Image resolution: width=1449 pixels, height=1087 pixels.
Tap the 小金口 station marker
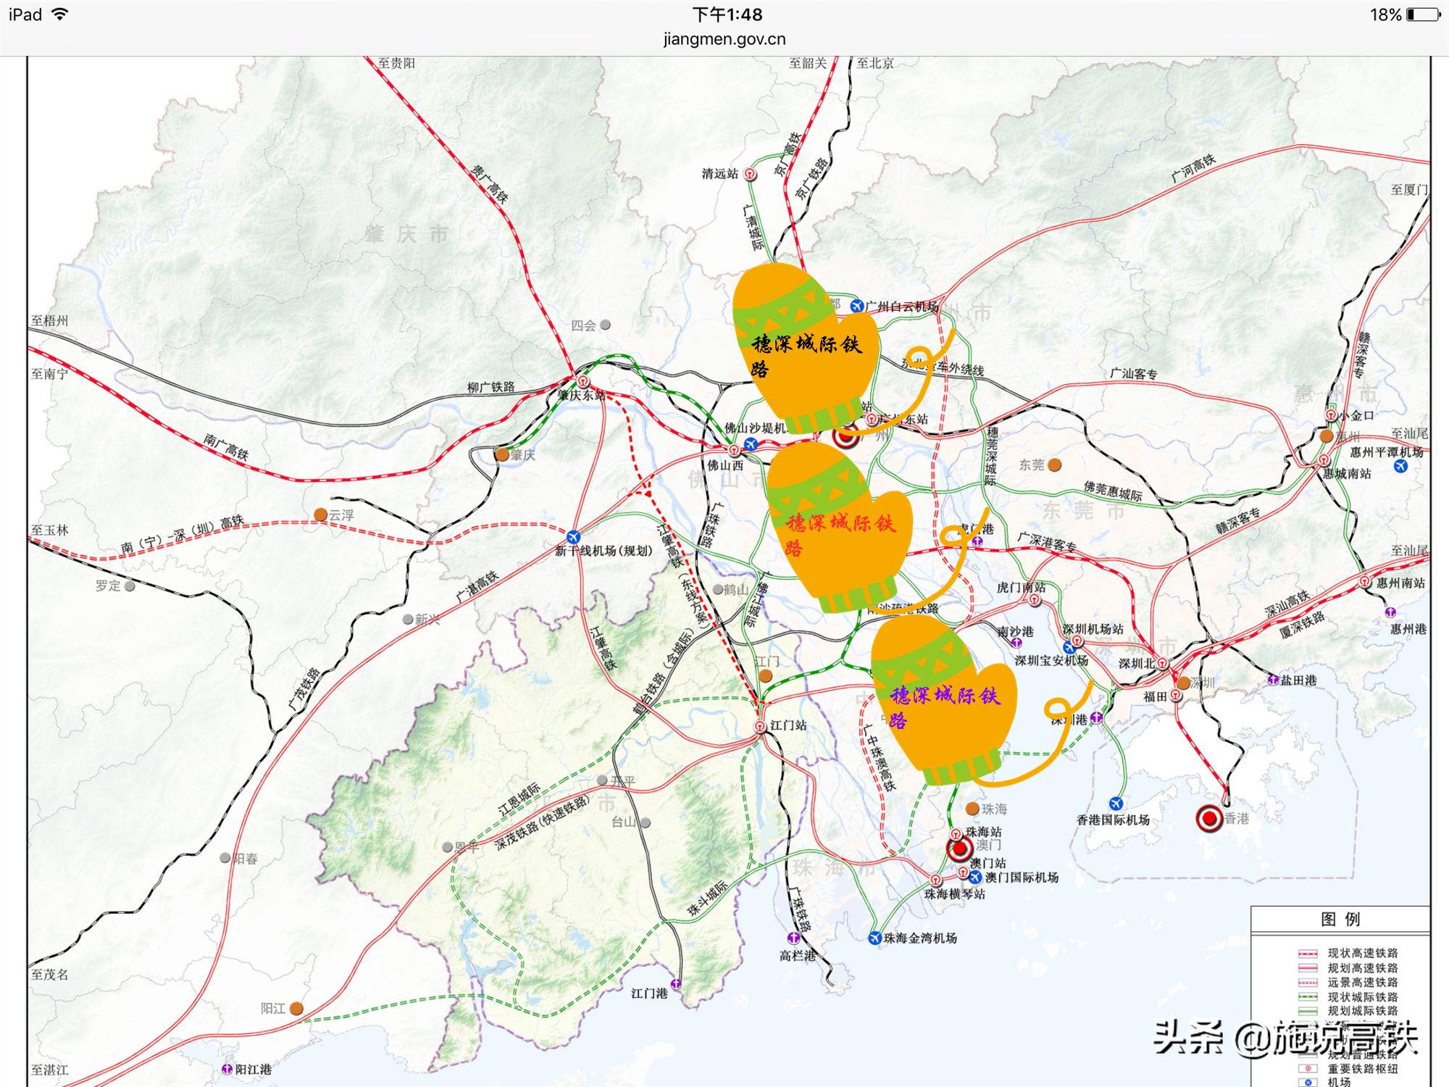click(1331, 415)
